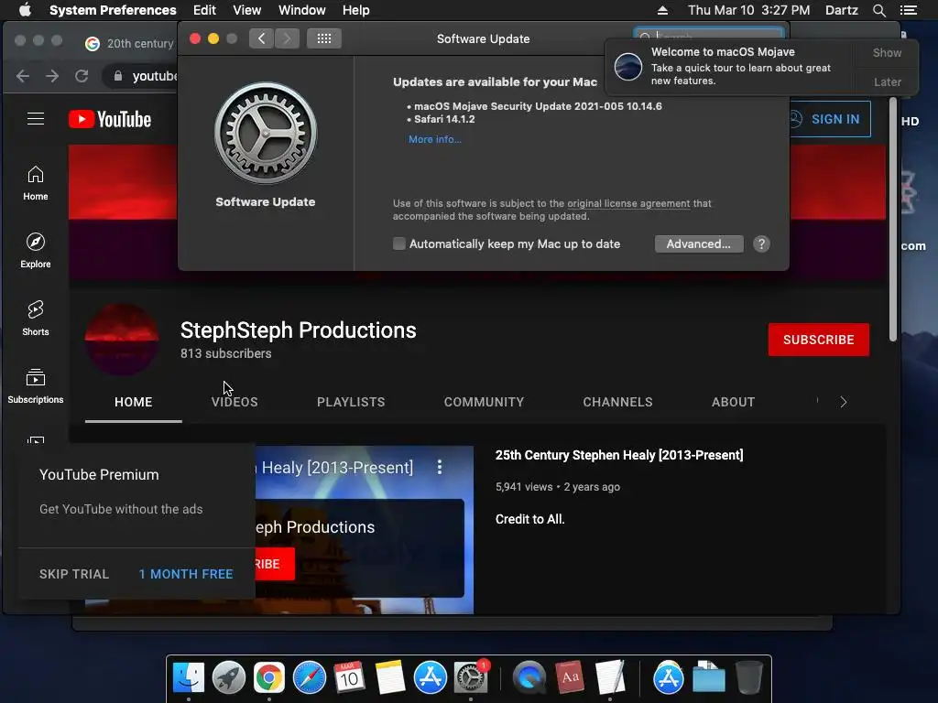Open Spotlight search in menu bar

[x=878, y=10]
